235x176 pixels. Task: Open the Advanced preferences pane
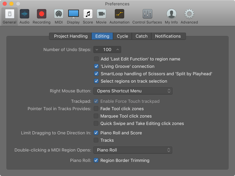pyautogui.click(x=189, y=16)
